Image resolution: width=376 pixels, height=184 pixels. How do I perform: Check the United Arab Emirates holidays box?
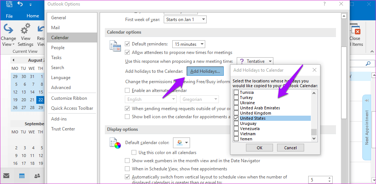click(x=236, y=108)
